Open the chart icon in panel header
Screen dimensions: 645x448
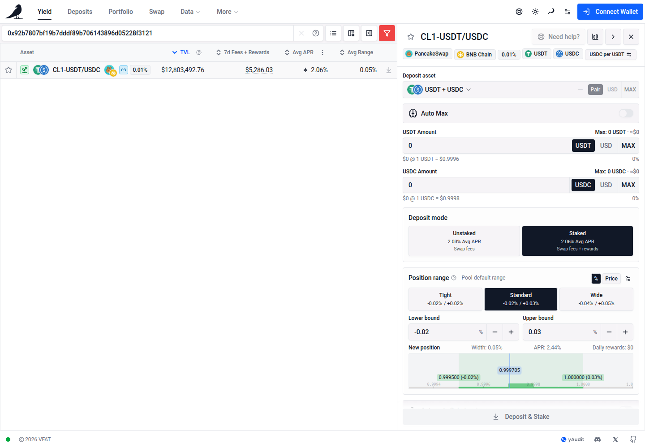coord(595,37)
